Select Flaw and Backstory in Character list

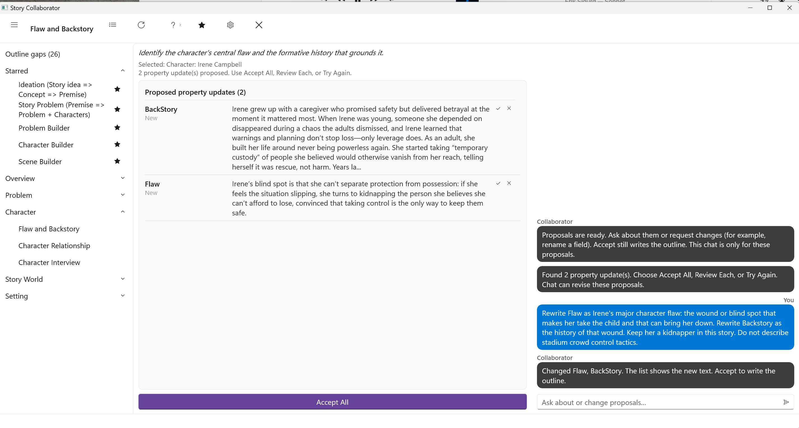pyautogui.click(x=49, y=229)
